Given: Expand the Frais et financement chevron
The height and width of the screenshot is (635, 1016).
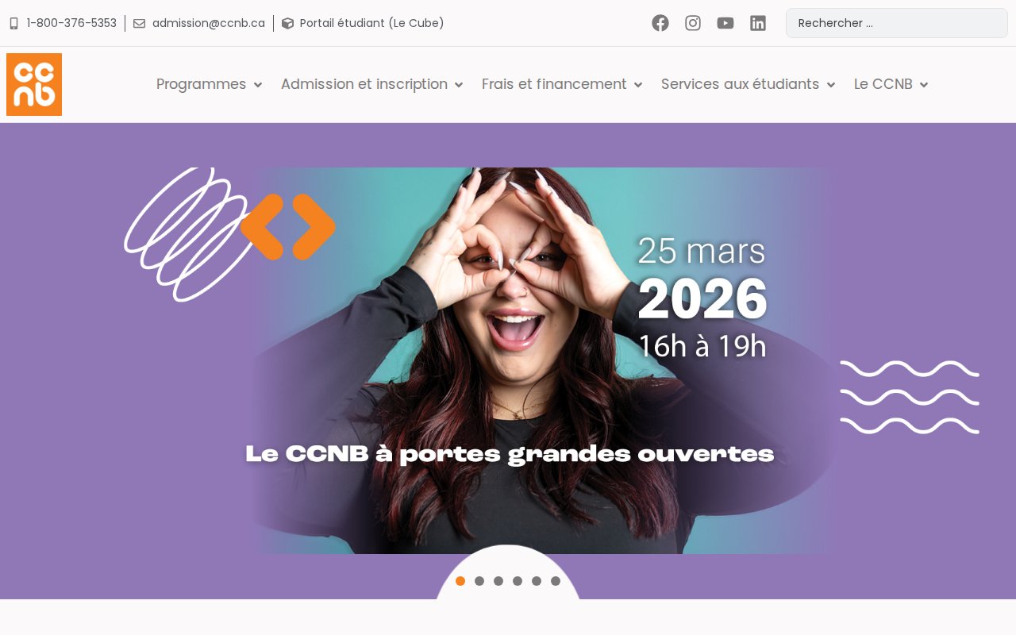Looking at the screenshot, I should 638,85.
